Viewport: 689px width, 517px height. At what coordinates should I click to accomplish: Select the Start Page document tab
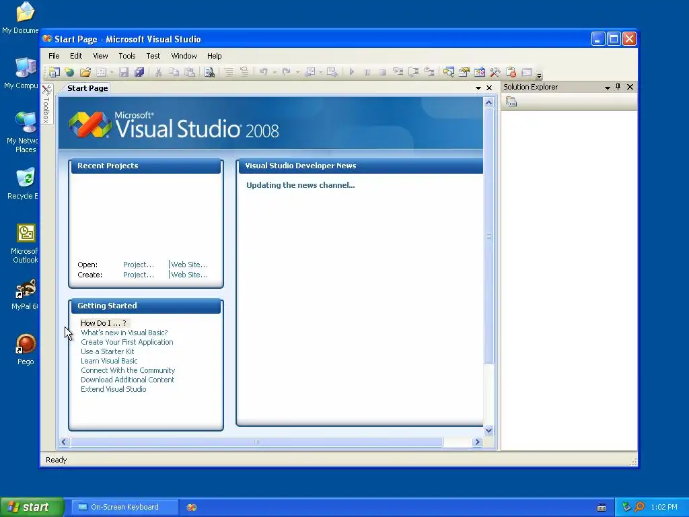tap(87, 88)
